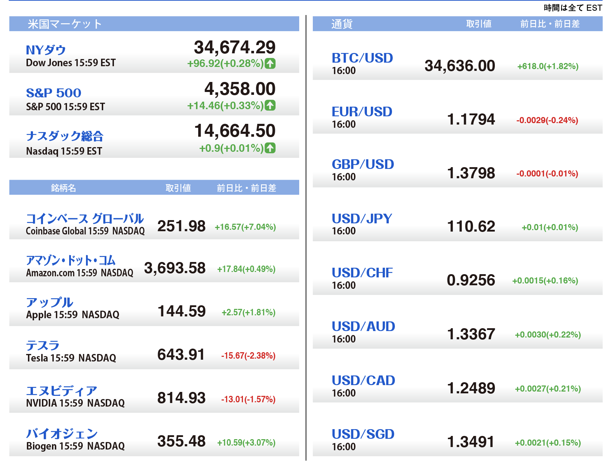
Task: Open the S&P 500 index link
Action: [54, 93]
